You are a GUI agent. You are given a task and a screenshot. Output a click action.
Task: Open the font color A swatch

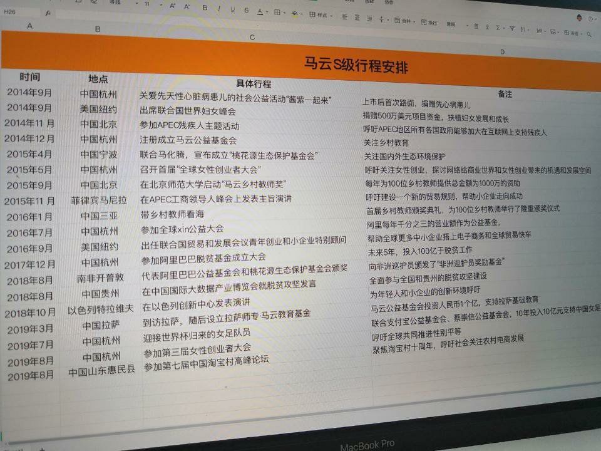[x=260, y=11]
